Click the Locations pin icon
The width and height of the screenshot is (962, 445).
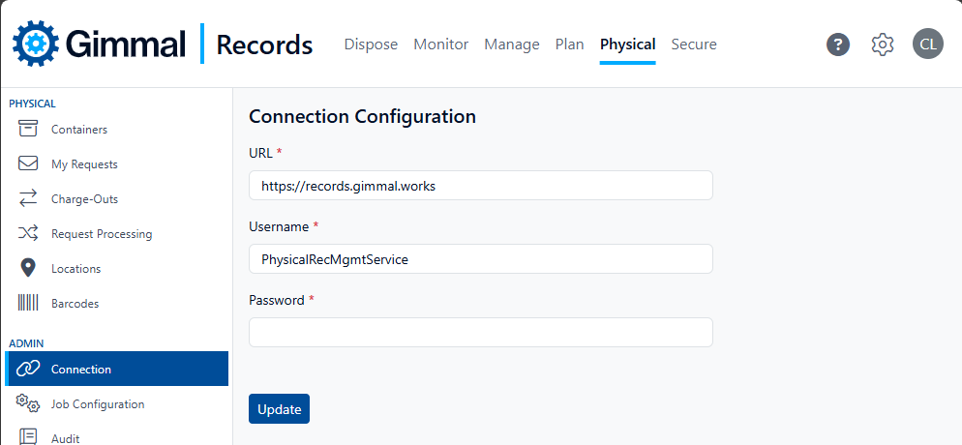point(28,268)
